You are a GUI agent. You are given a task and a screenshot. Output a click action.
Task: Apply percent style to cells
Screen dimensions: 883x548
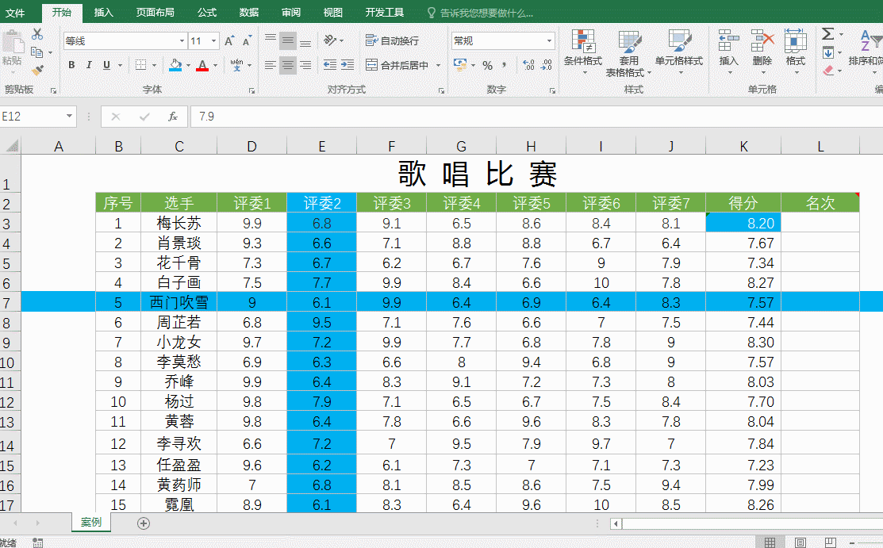(487, 65)
